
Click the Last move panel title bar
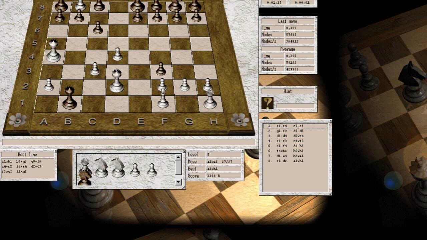coord(289,21)
